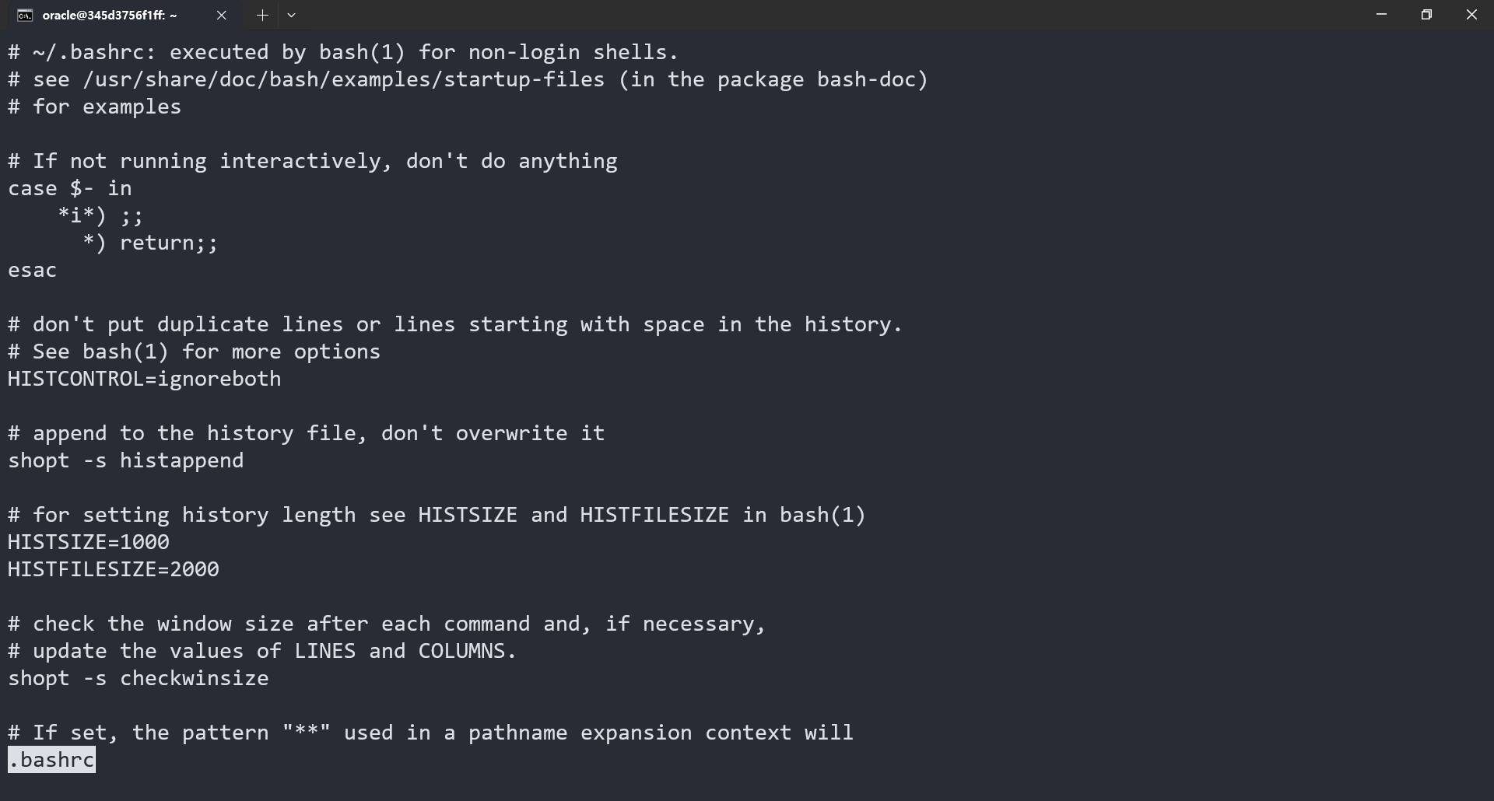Open a new terminal tab with plus
The width and height of the screenshot is (1494, 801).
(x=262, y=15)
